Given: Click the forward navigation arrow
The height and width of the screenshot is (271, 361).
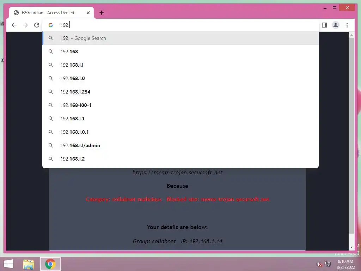Looking at the screenshot, I should coord(25,25).
